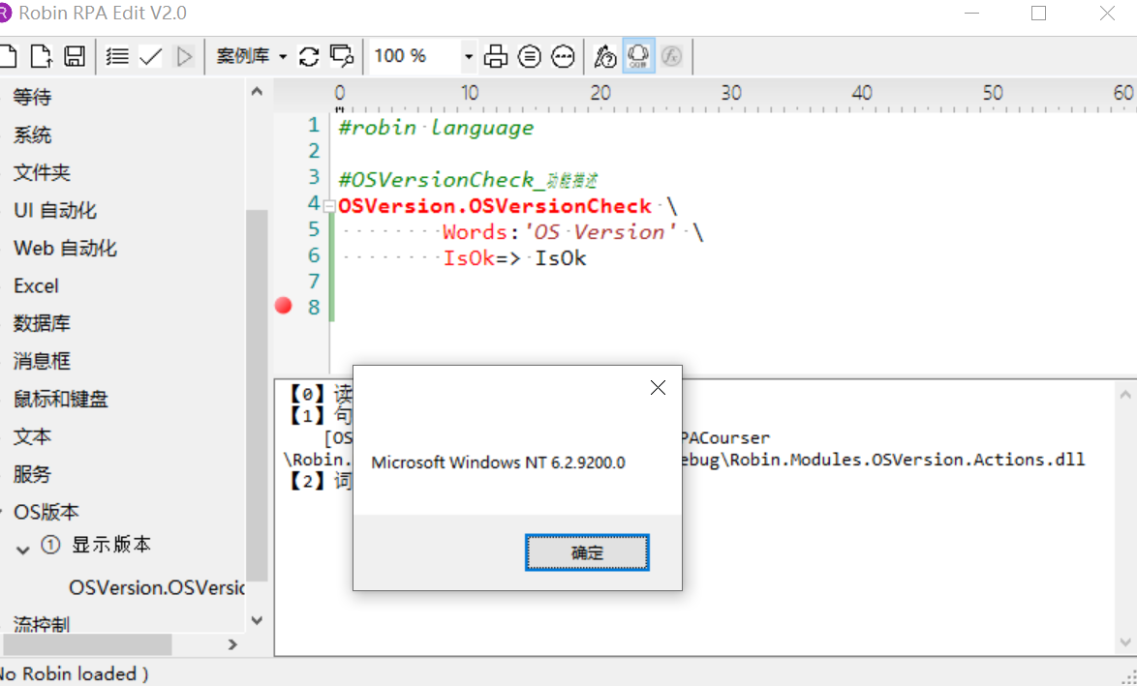This screenshot has height=686, width=1137.
Task: Select the 流控制 category
Action: [42, 624]
